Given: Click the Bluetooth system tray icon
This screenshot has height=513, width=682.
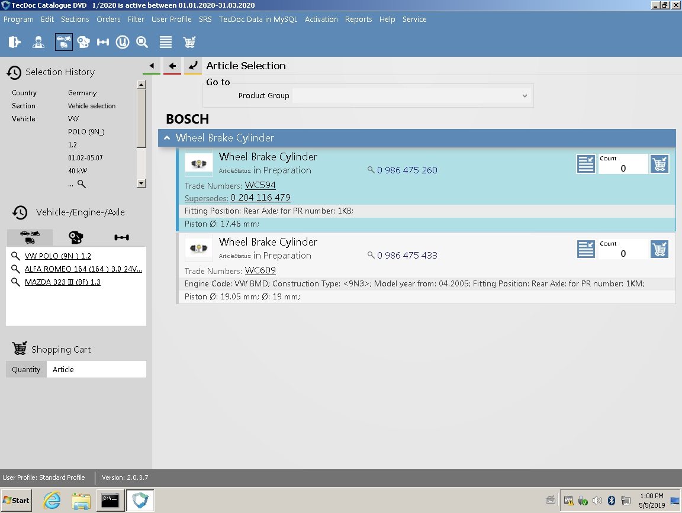Looking at the screenshot, I should 612,501.
